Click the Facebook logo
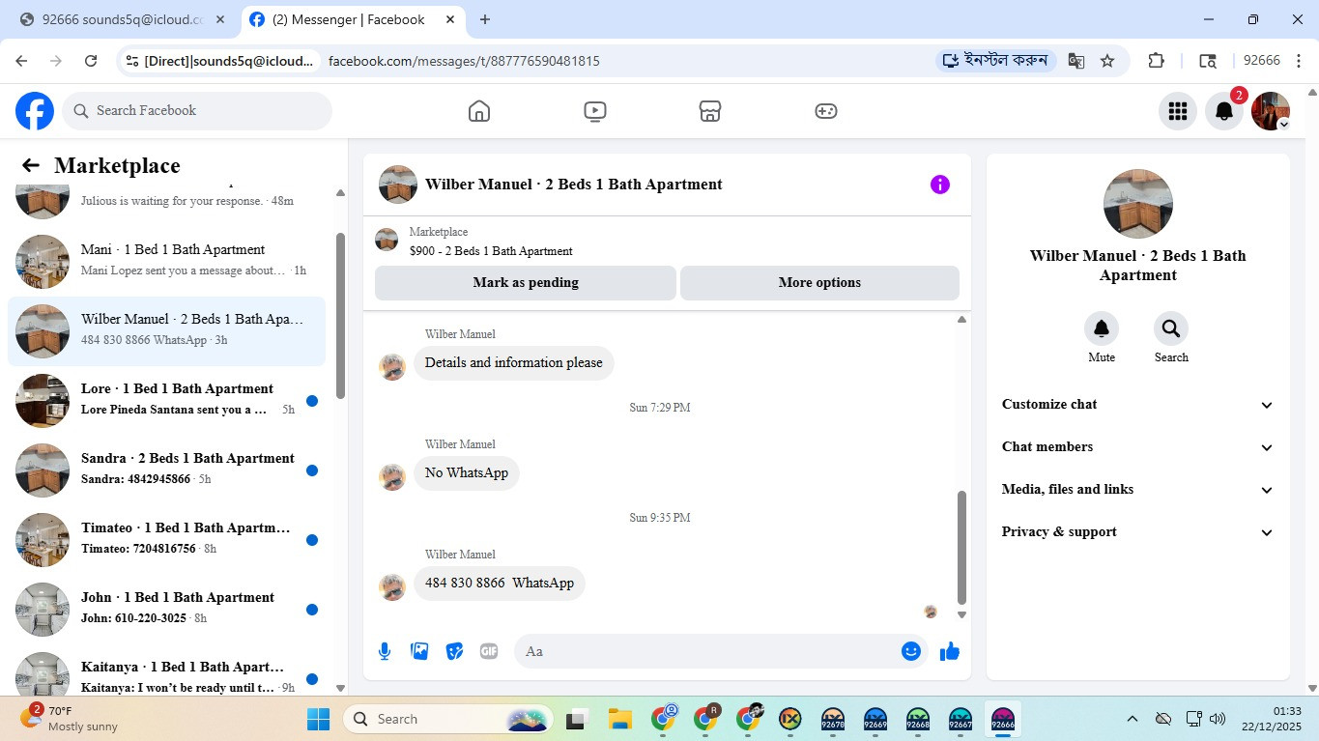This screenshot has width=1319, height=741. (x=35, y=111)
